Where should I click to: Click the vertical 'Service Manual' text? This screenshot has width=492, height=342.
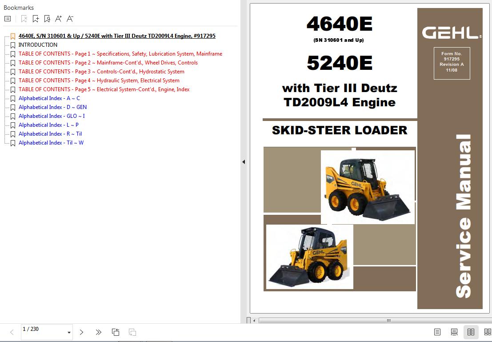[x=464, y=216]
